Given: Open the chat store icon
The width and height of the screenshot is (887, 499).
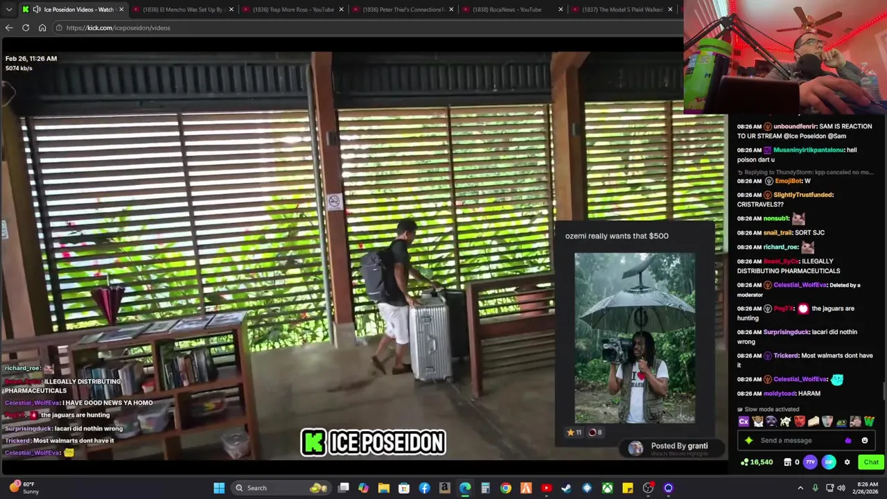Looking at the screenshot, I should click(x=787, y=462).
